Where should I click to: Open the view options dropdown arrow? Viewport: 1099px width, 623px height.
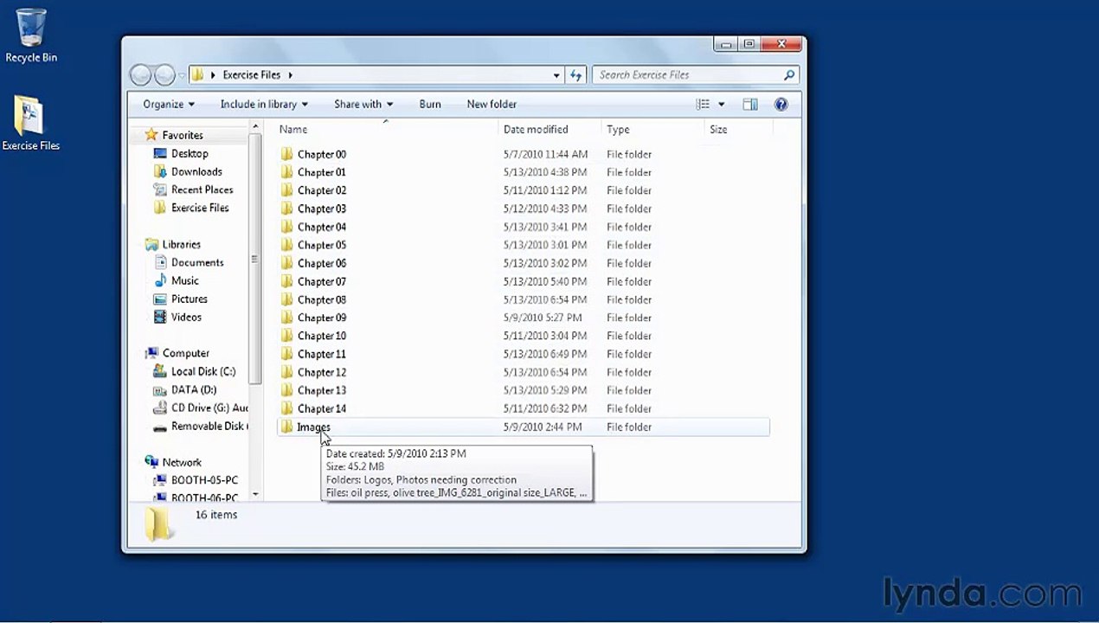721,105
